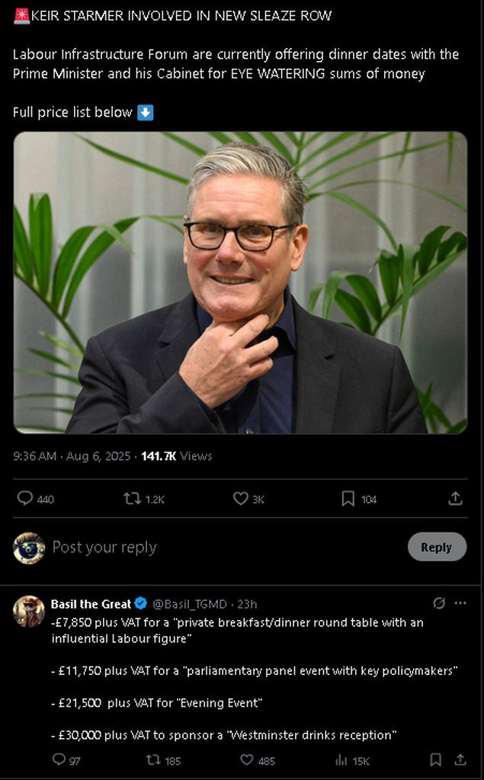
Task: Open the @Basil_TGMD handle link
Action: (190, 604)
